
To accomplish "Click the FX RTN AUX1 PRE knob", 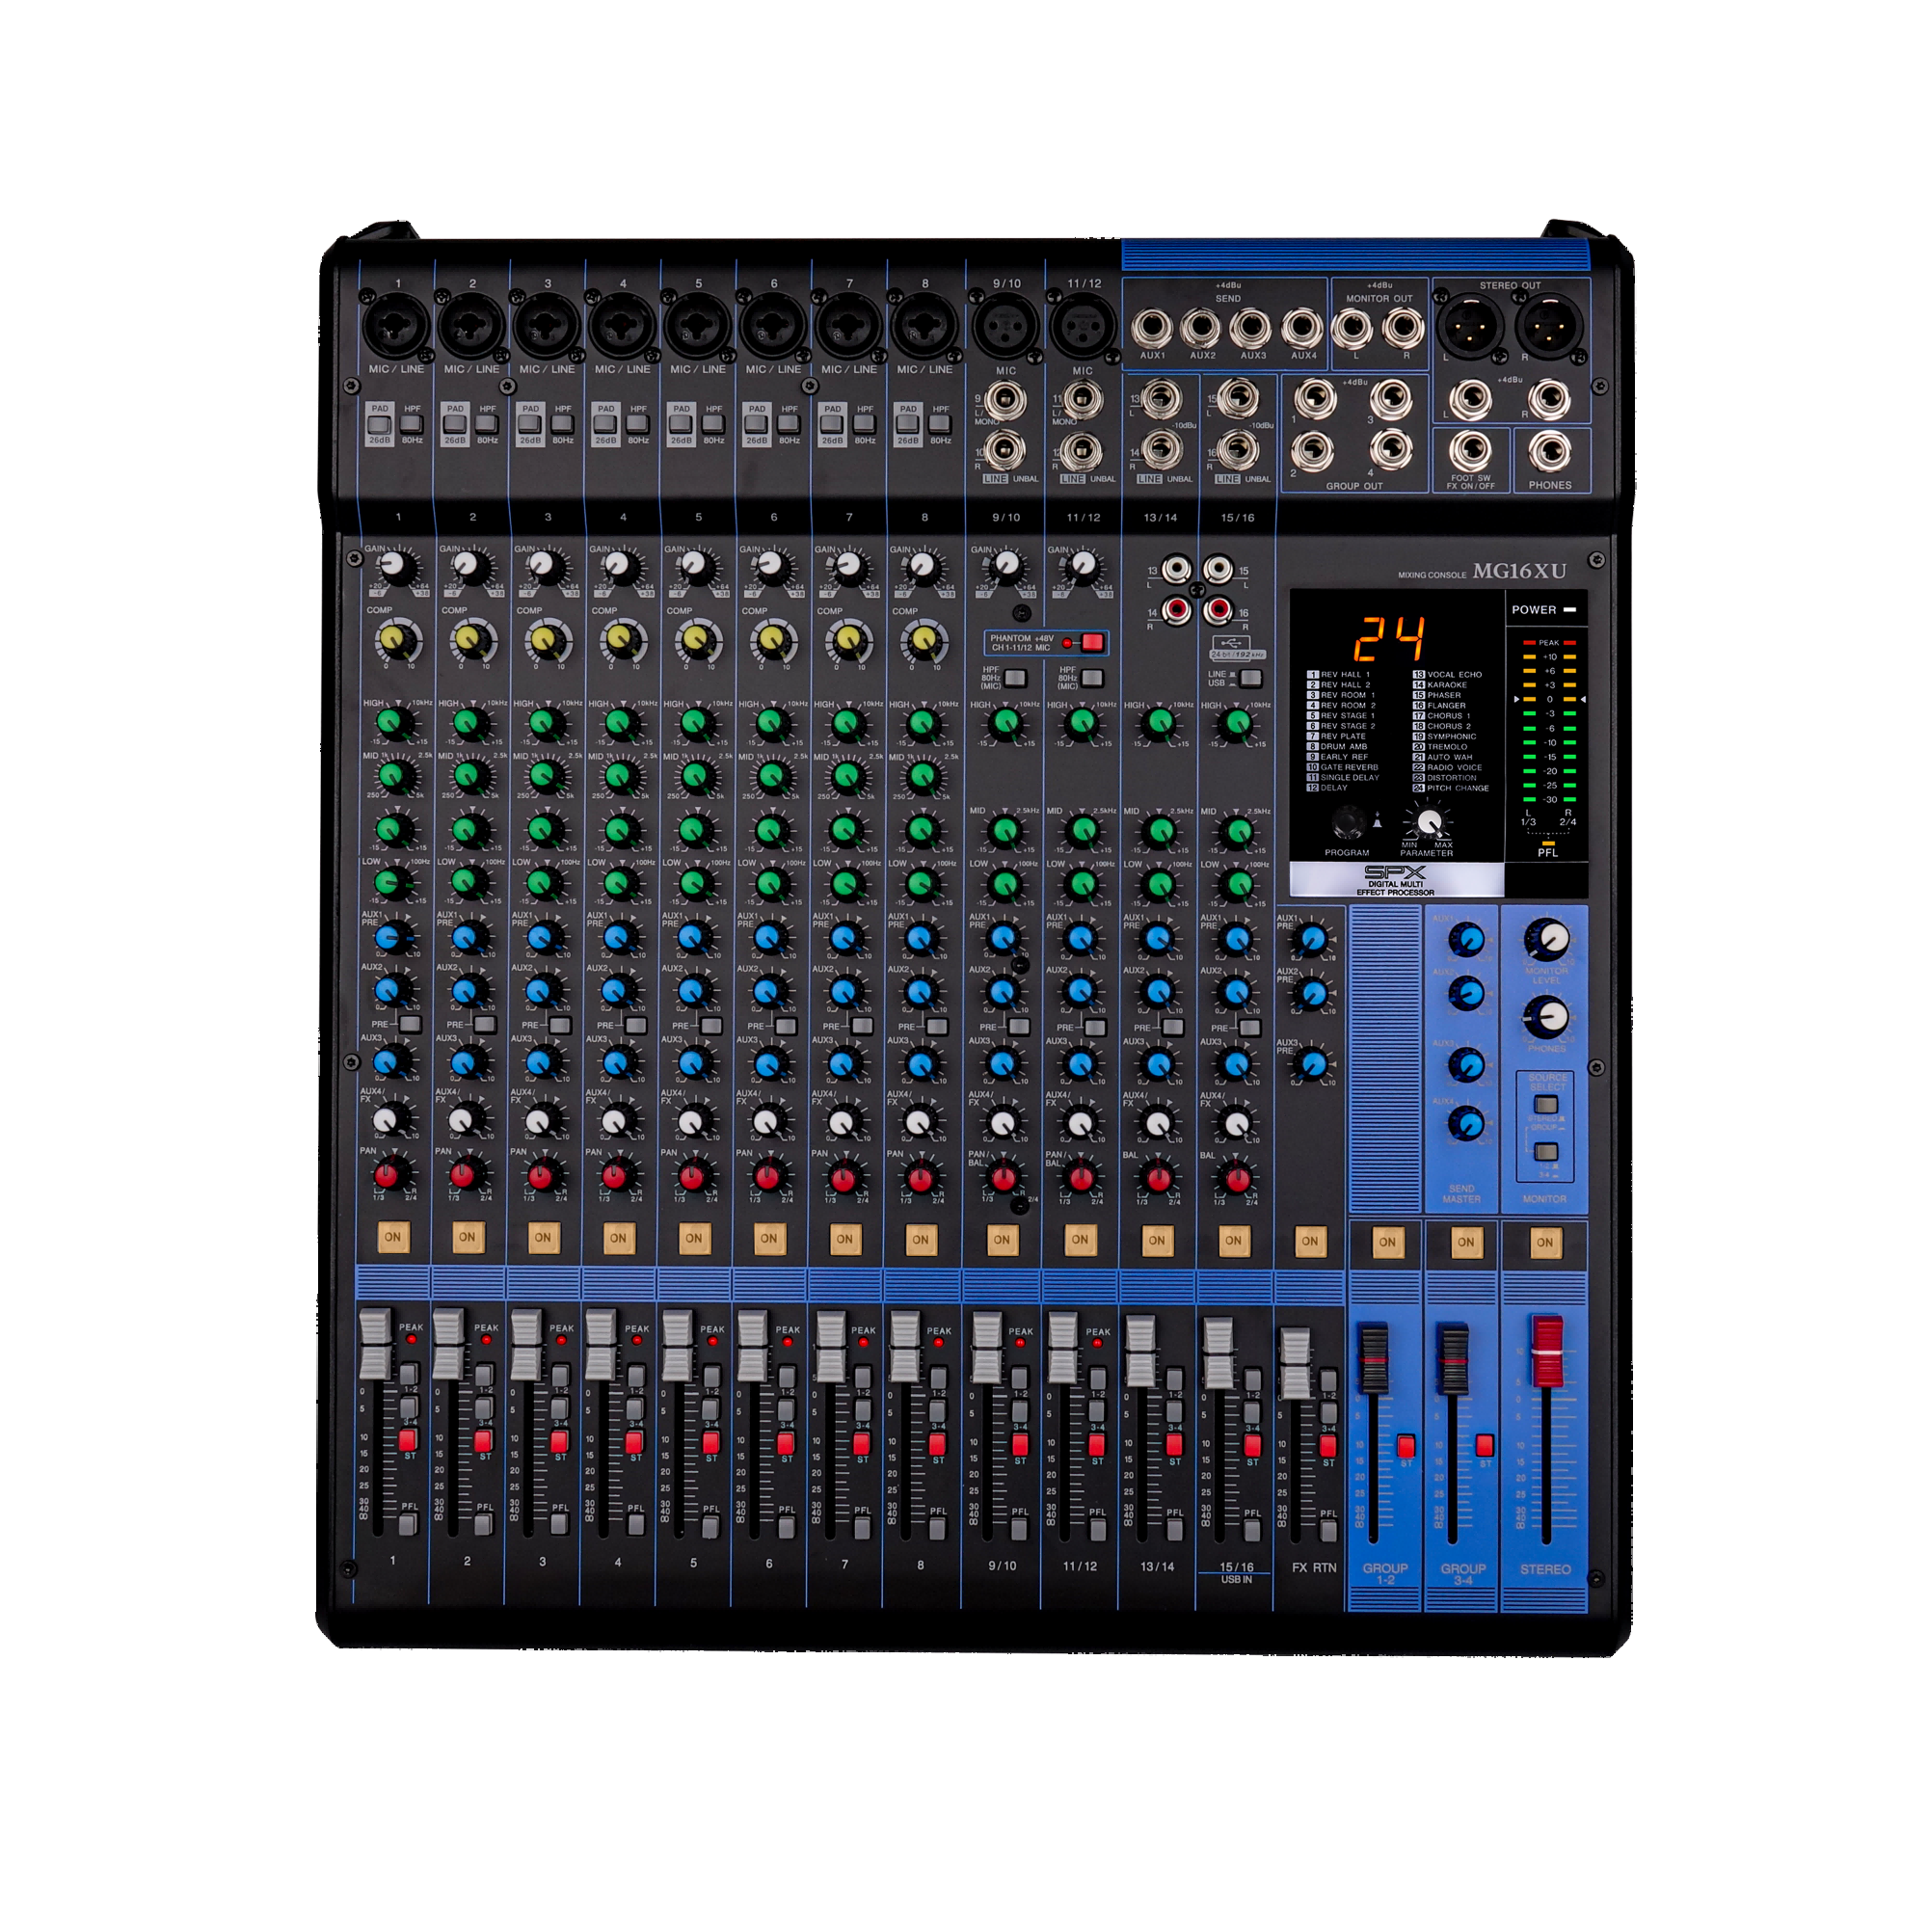I will [x=1312, y=939].
